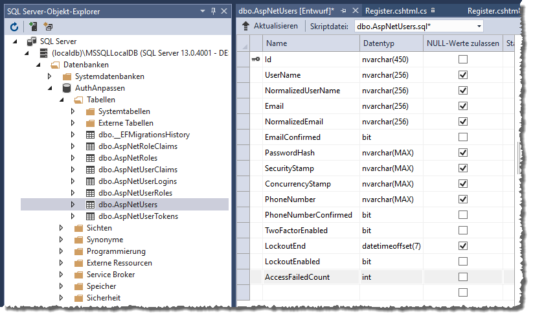Click the PhoneNumberConfirmed column name cell
Screen dimensions: 533x318
[x=311, y=215]
